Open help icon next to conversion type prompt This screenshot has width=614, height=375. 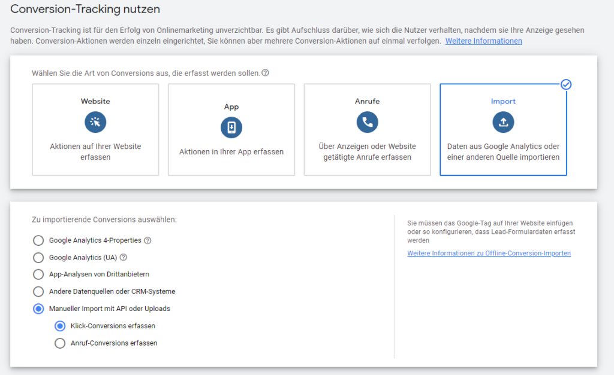(x=265, y=73)
